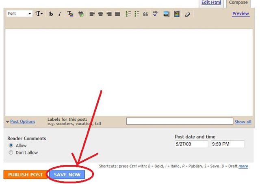The height and width of the screenshot is (184, 260).
Task: Switch to the Compose tab
Action: pos(238,2)
